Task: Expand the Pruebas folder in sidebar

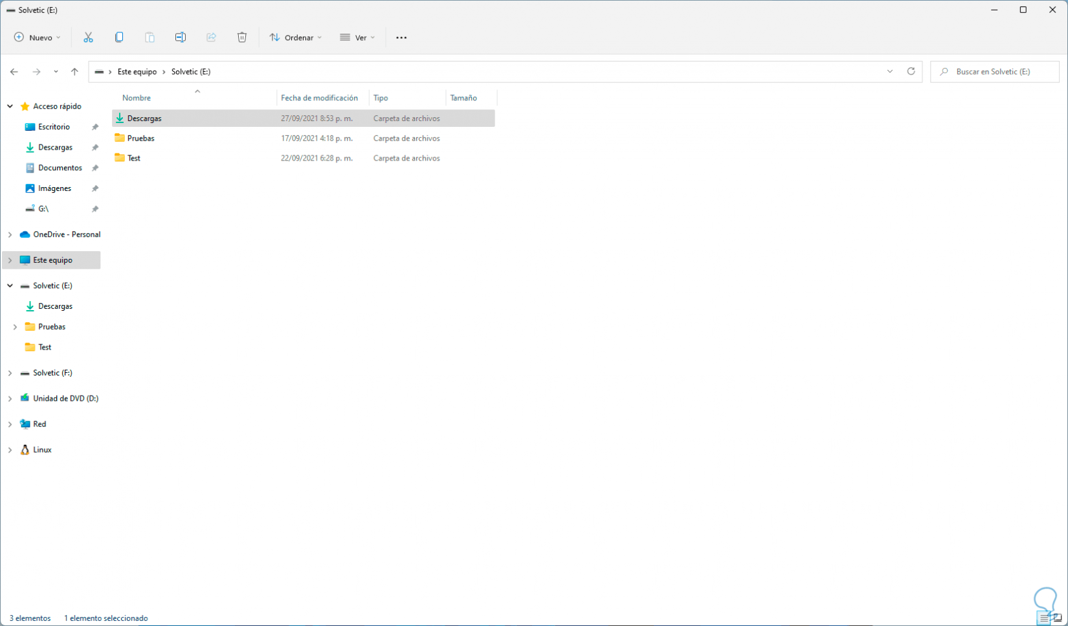Action: pos(16,327)
